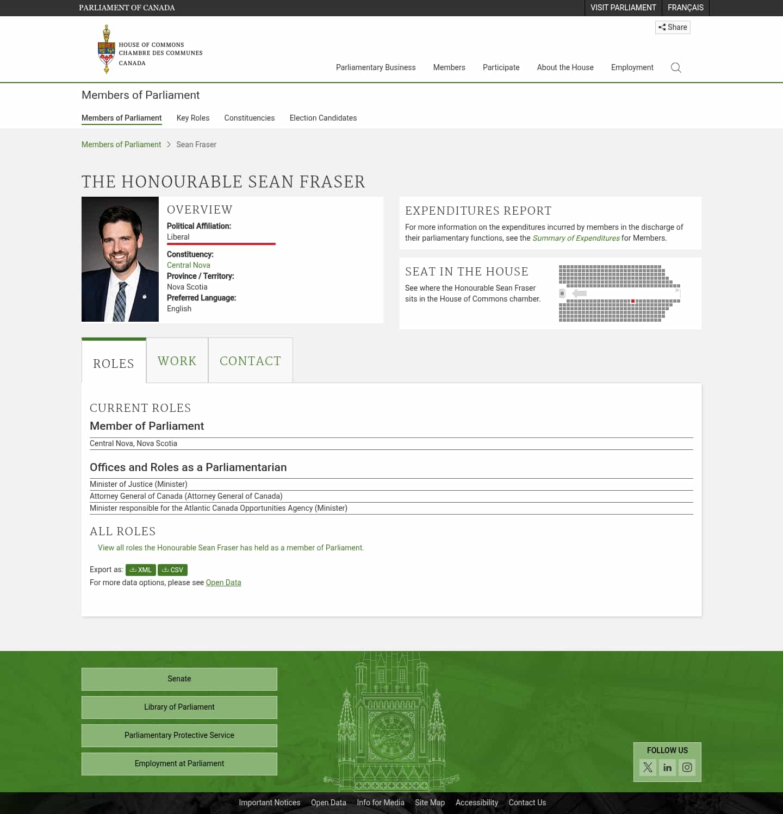Viewport: 783px width, 814px height.
Task: Go to Key Roles section
Action: [x=193, y=118]
